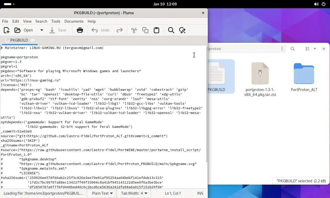The image size is (330, 198).
Task: Click the INS mode indicator in status bar
Action: [x=200, y=193]
